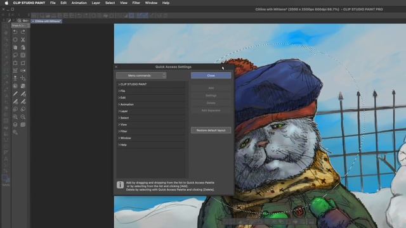Open the Help menu in menu bar

point(166,3)
